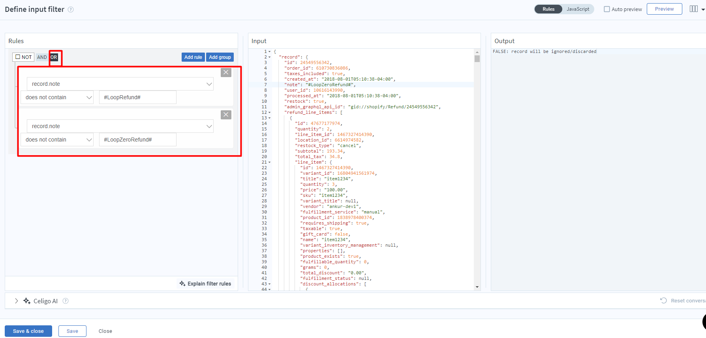Click Save & close button
The image size is (706, 338).
click(x=28, y=331)
